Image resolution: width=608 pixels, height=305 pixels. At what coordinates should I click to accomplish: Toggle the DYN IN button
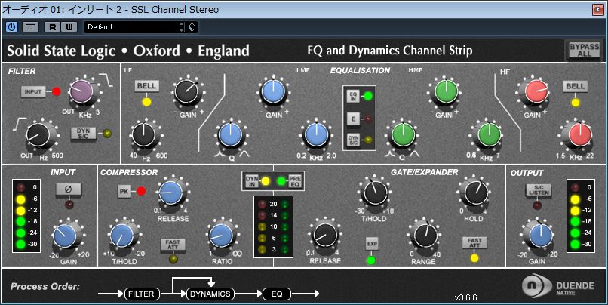(x=252, y=181)
